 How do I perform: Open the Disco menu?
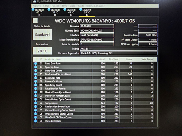pos(72,6)
